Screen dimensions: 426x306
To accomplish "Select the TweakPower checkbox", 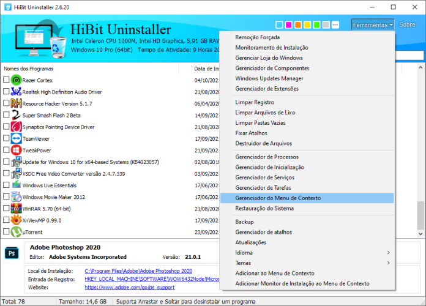I will click(x=6, y=150).
